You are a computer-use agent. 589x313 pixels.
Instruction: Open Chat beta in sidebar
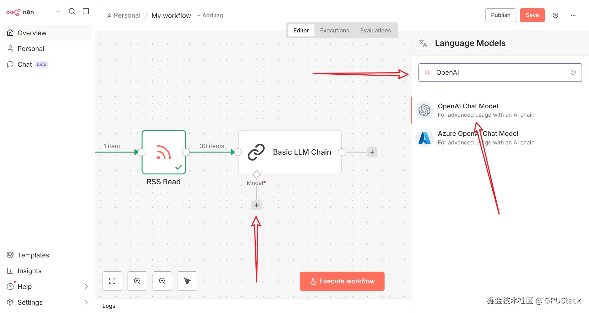[x=48, y=64]
